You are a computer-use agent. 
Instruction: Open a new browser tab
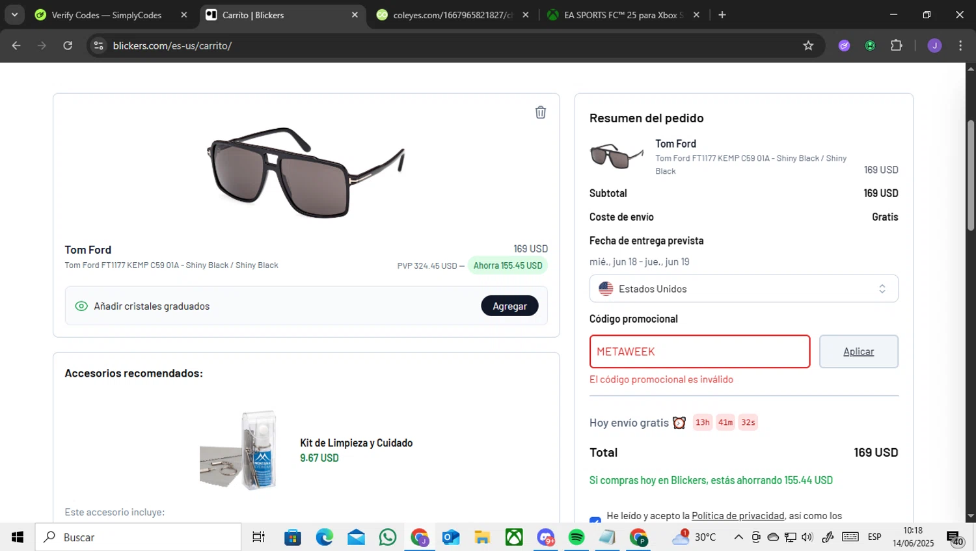click(722, 15)
